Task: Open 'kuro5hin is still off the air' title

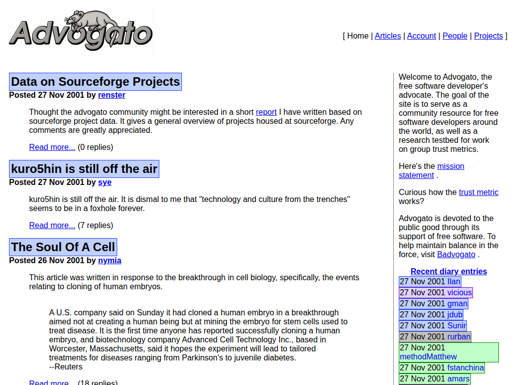Action: pyautogui.click(x=84, y=169)
